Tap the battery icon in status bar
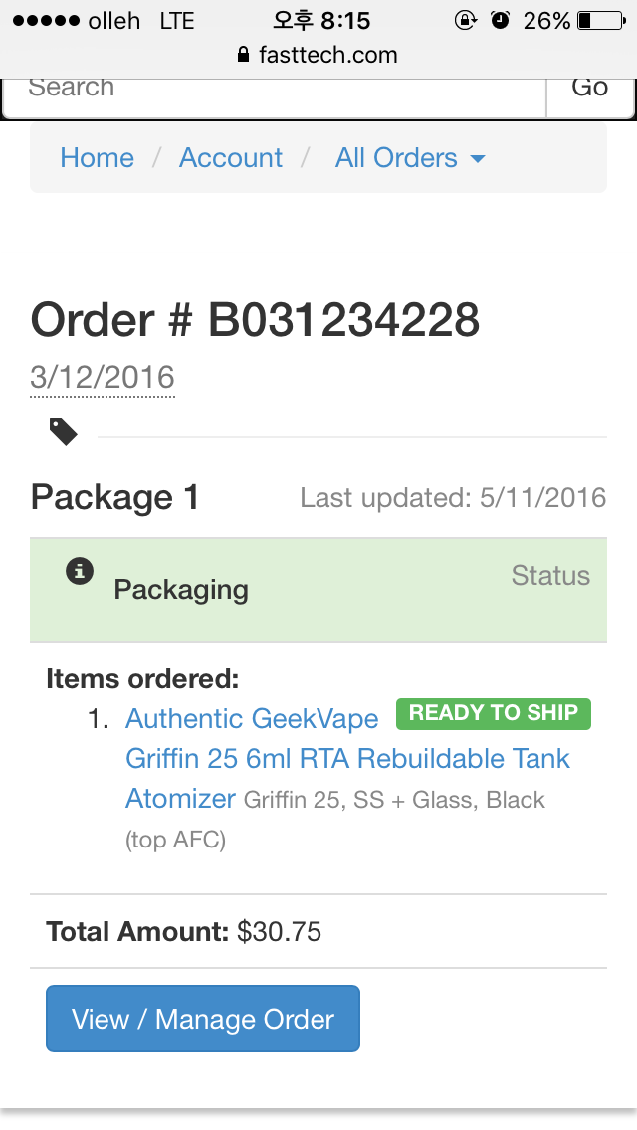637x1130 pixels. click(x=598, y=20)
